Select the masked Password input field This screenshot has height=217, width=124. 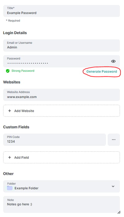click(x=61, y=61)
